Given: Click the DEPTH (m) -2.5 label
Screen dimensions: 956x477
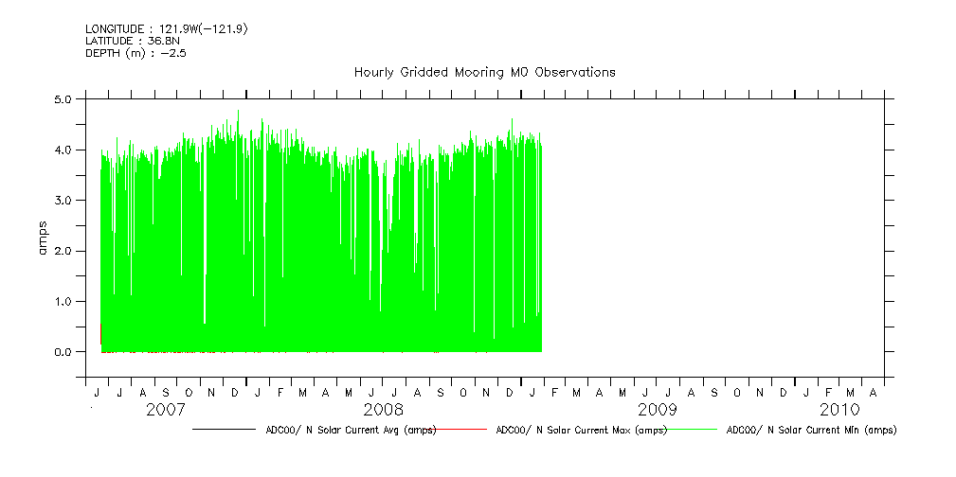Looking at the screenshot, I should 135,54.
